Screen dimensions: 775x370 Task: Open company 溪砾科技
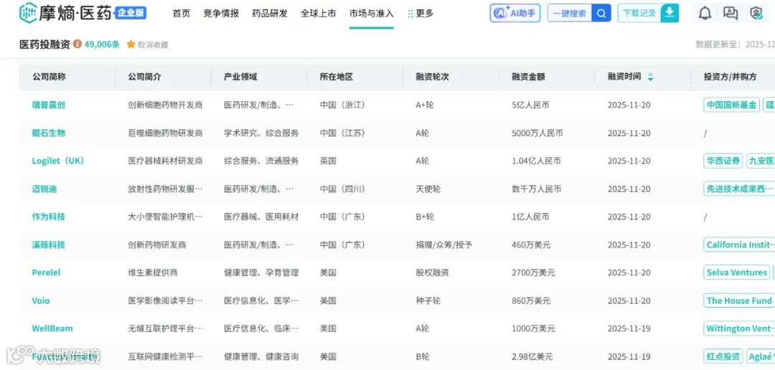tap(49, 245)
